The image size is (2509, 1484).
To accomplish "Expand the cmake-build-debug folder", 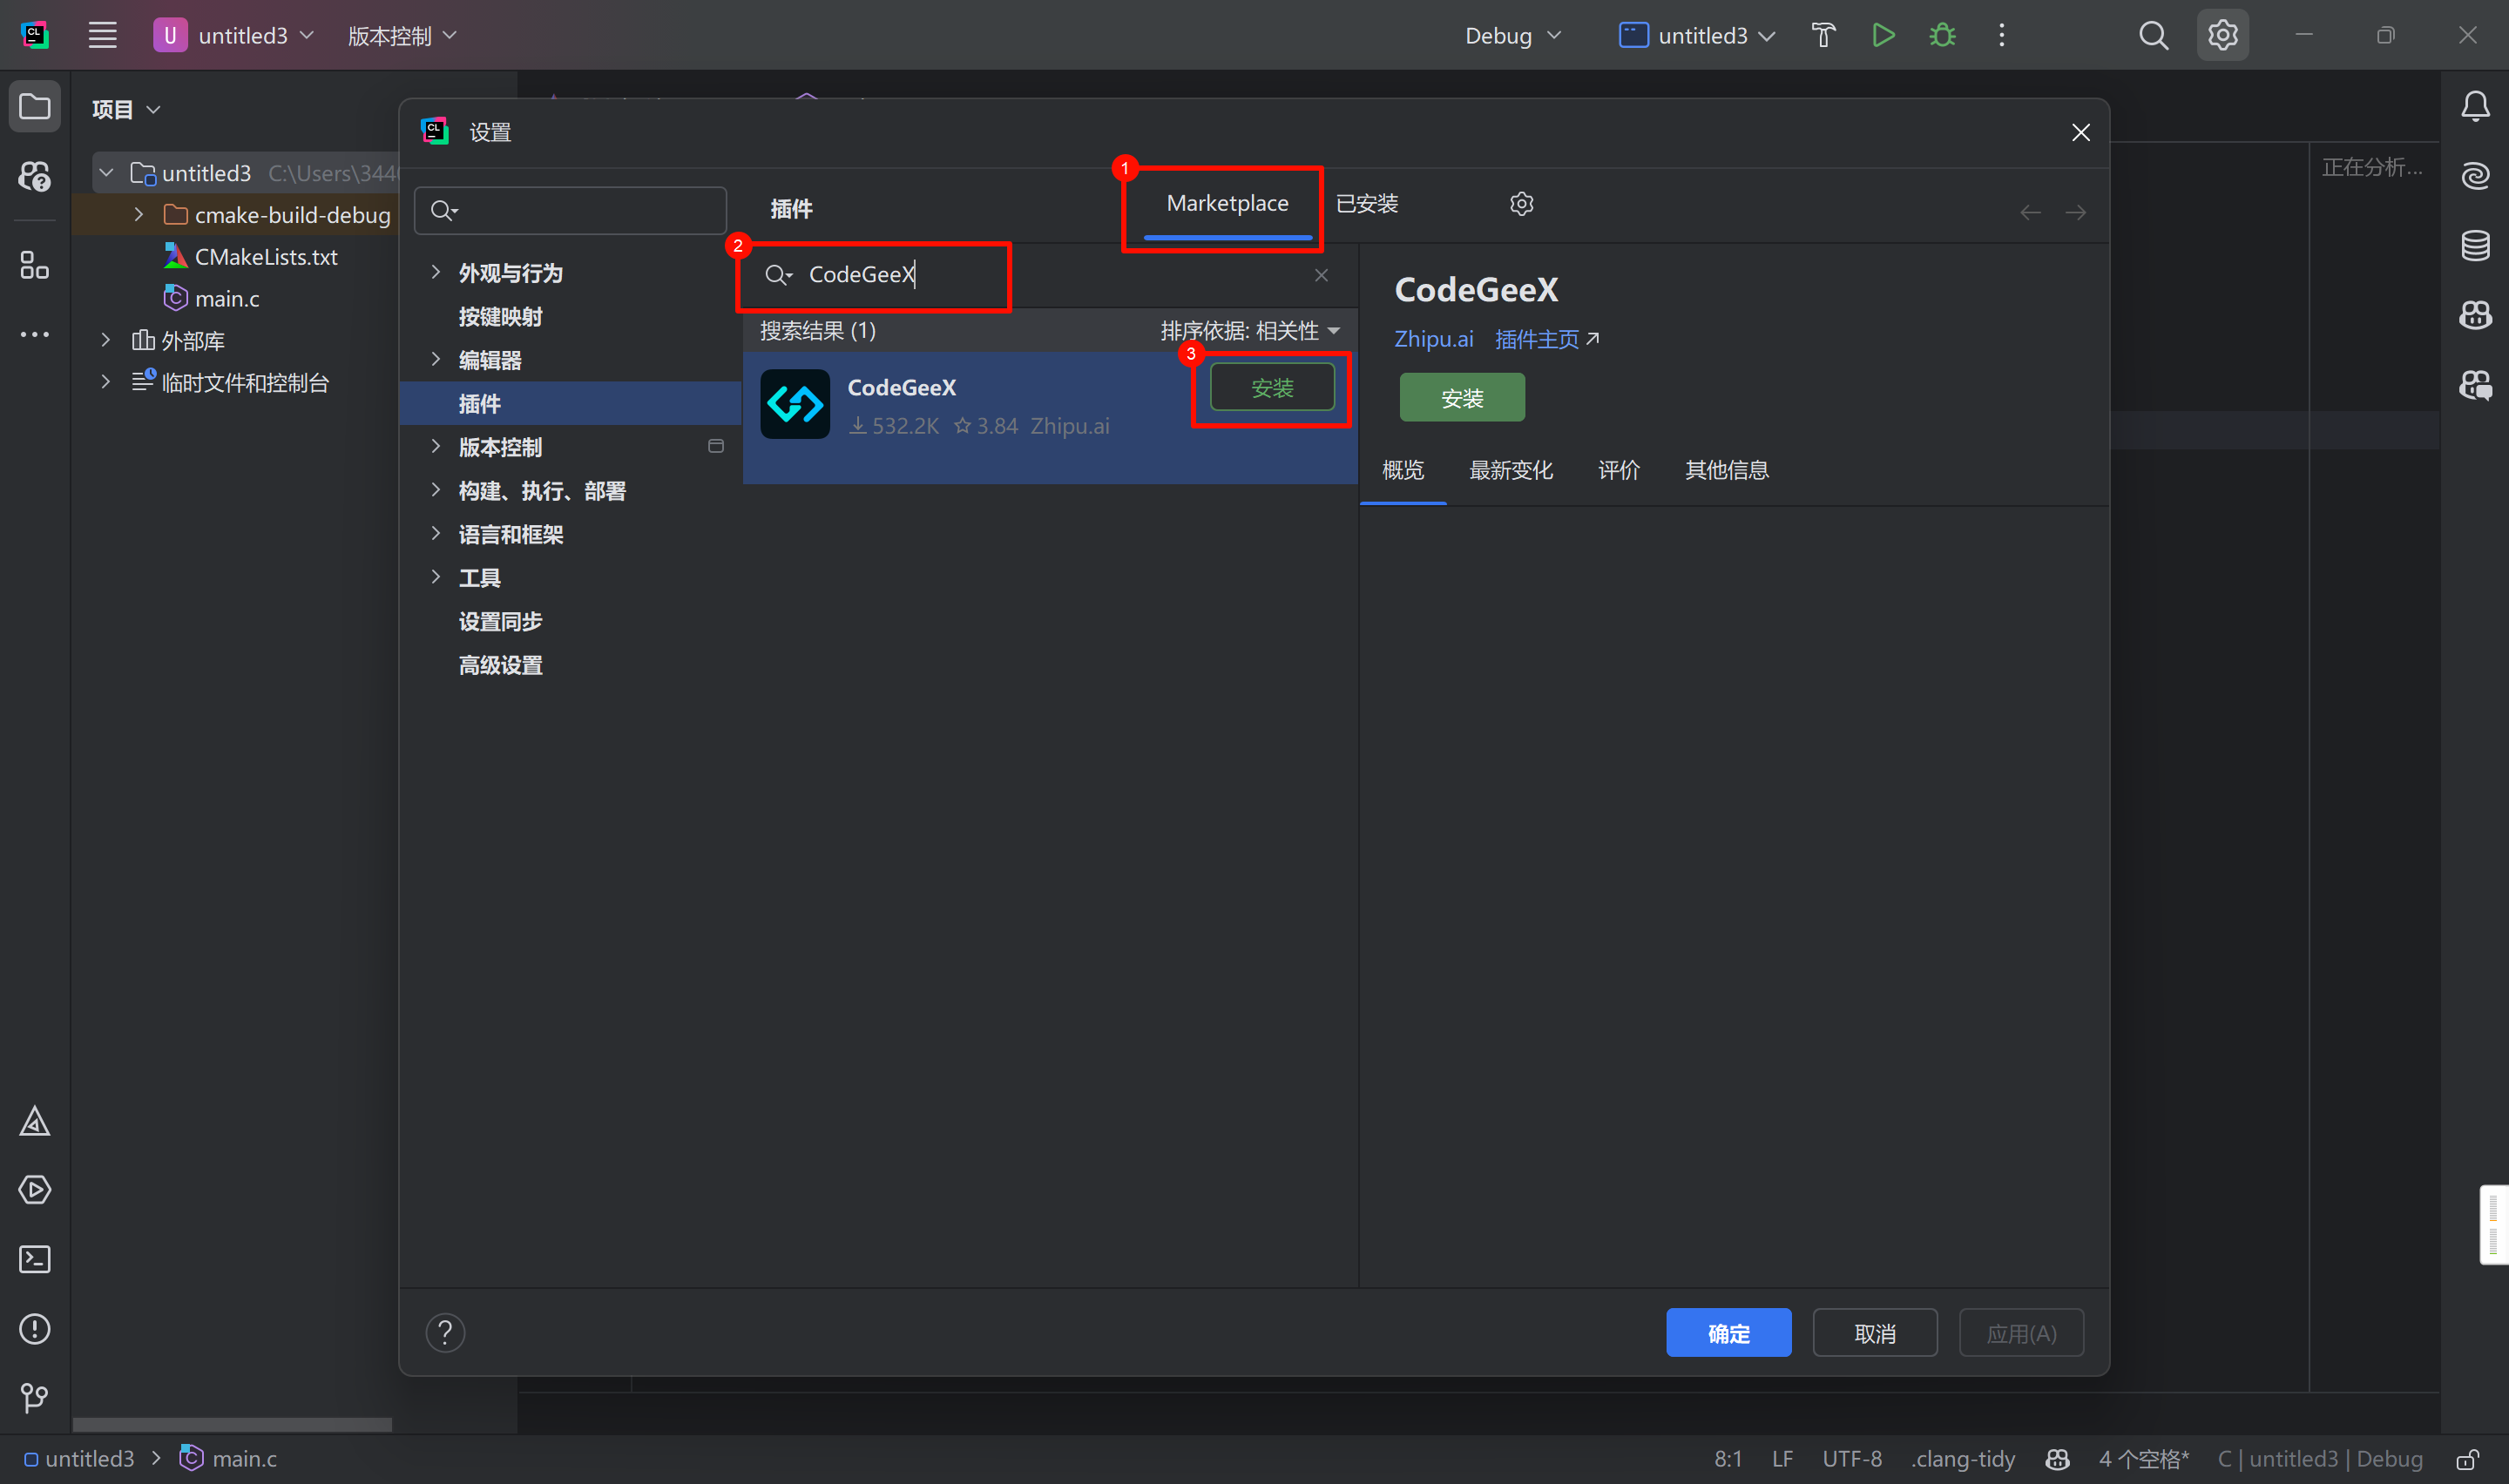I will click(x=138, y=215).
